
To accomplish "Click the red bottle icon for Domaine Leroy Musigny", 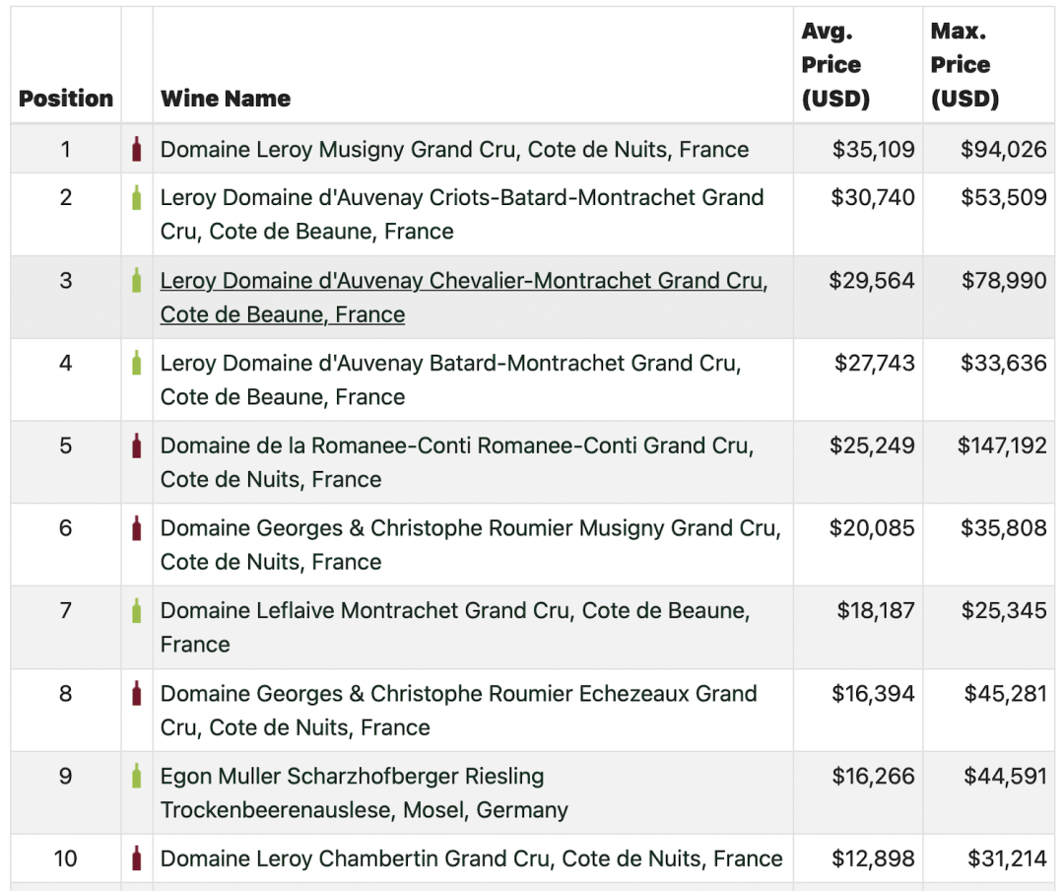I will pos(136,150).
